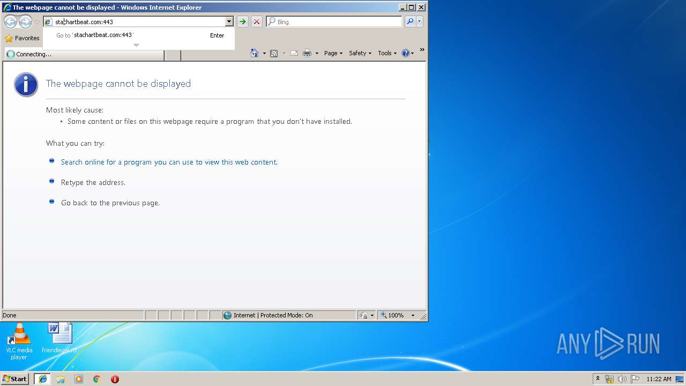Image resolution: width=686 pixels, height=386 pixels.
Task: Open the Home button dropdown arrow
Action: (x=264, y=53)
